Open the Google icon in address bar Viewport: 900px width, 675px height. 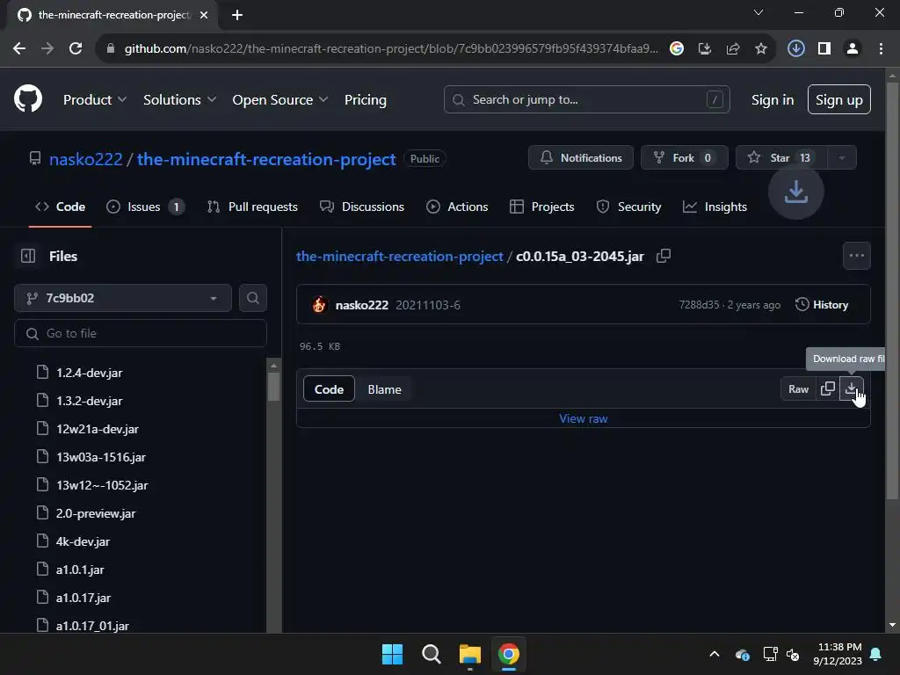[x=677, y=48]
